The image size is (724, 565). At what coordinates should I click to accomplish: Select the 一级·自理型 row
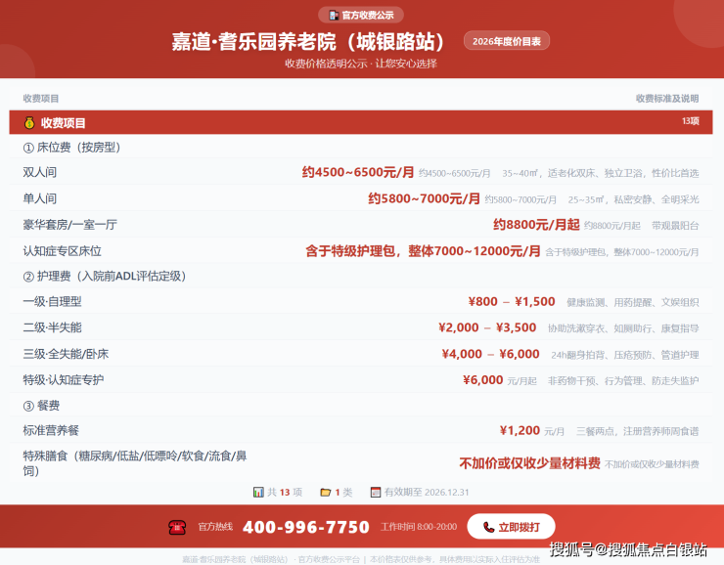[x=361, y=302]
